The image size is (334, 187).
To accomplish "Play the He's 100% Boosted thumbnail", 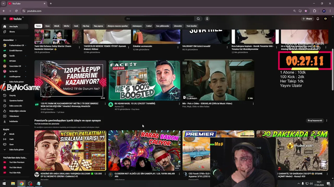I will (x=144, y=80).
